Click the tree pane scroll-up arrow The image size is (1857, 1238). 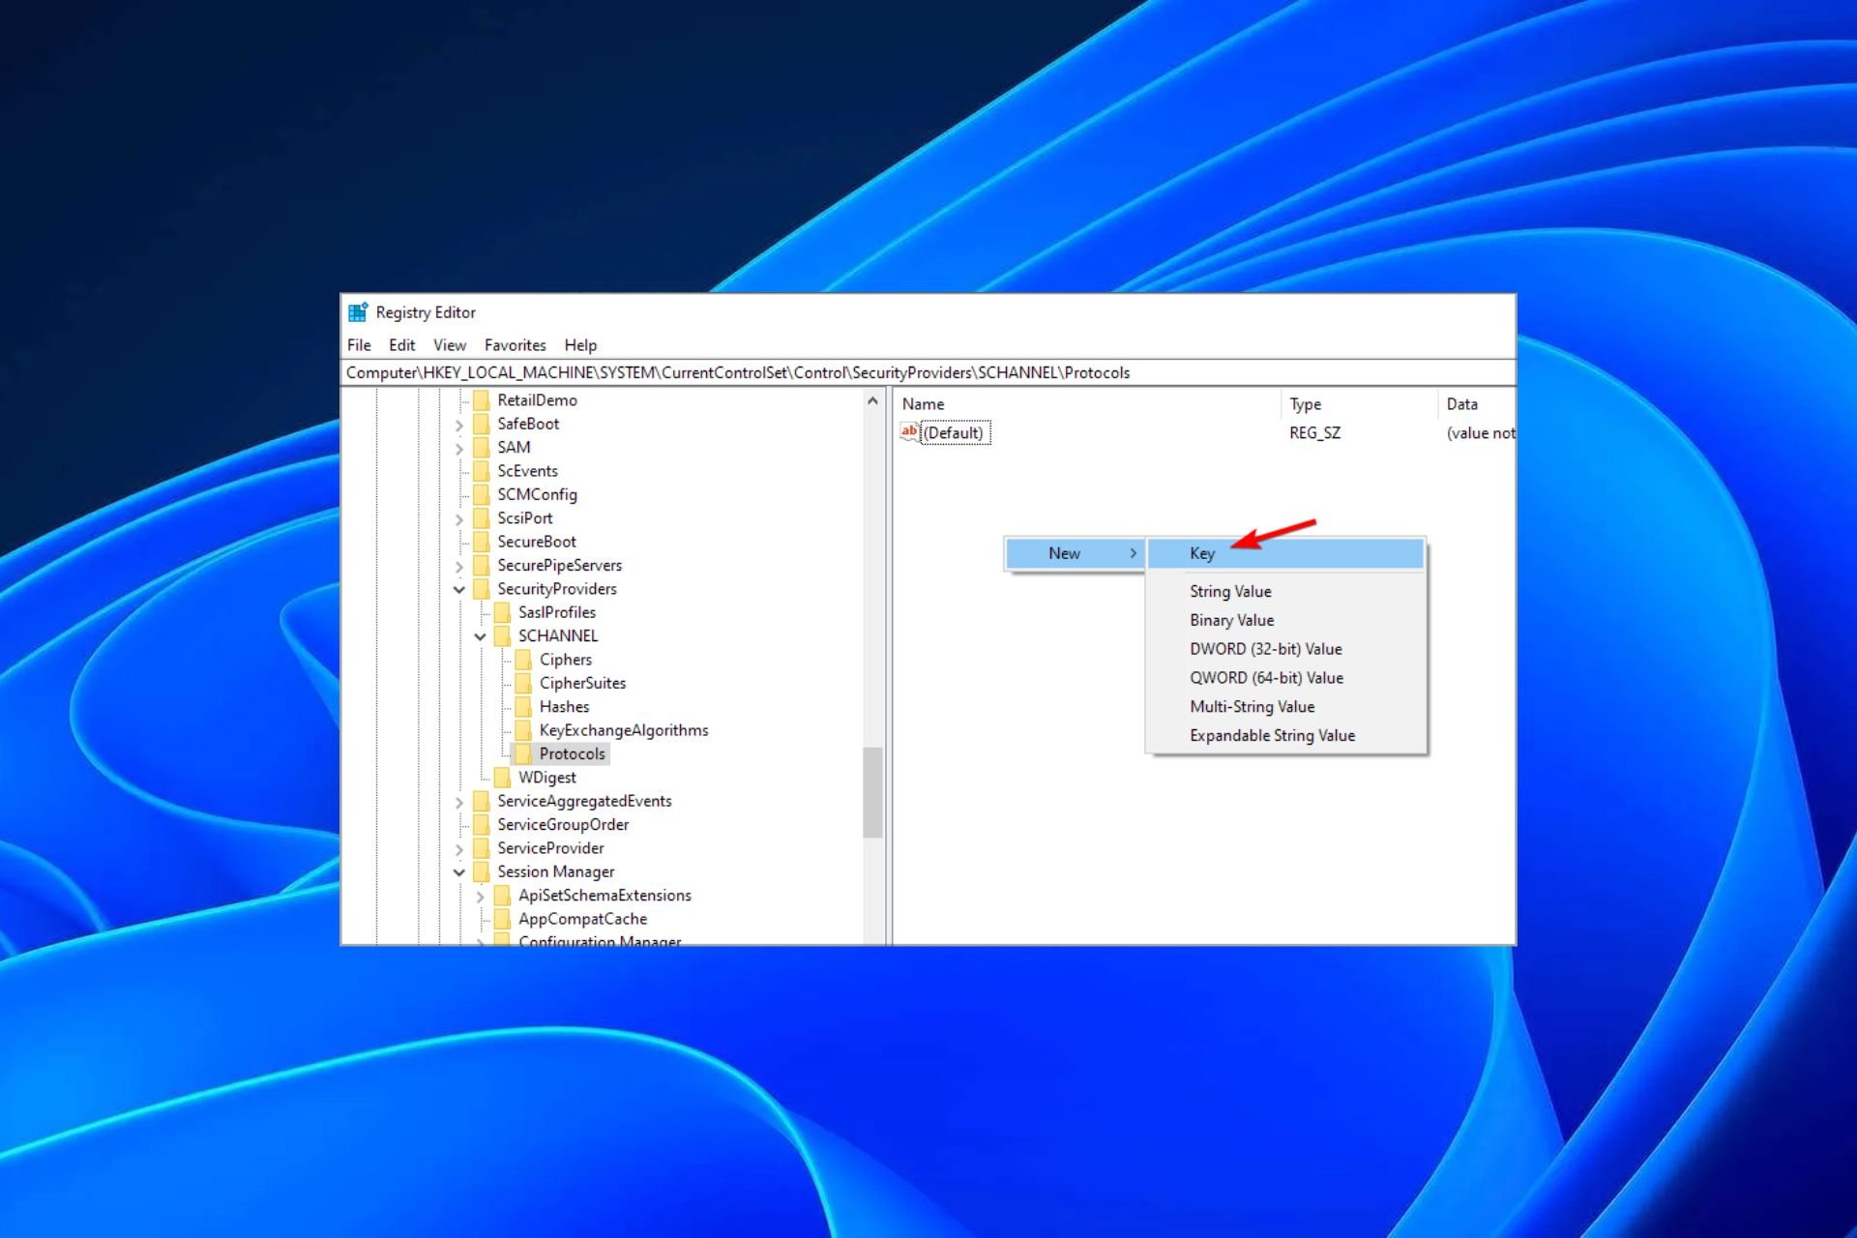click(872, 400)
